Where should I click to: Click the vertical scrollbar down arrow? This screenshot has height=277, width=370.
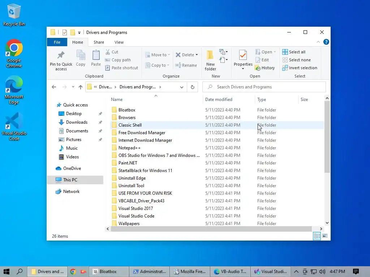[327, 223]
